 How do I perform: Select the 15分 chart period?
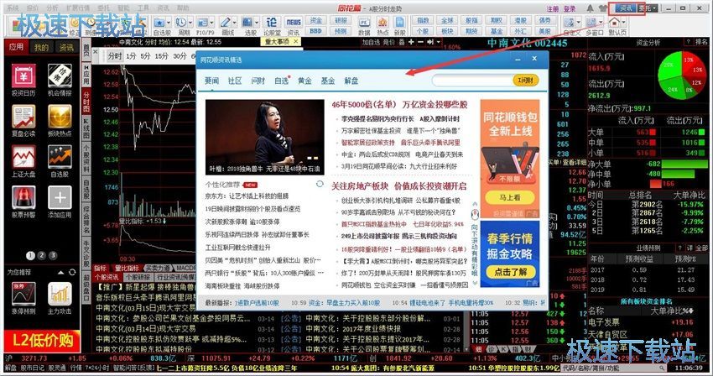tap(161, 56)
